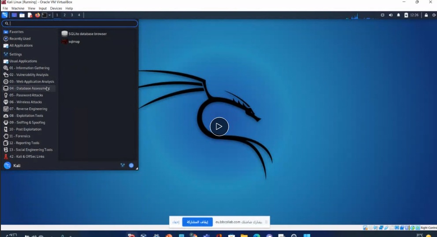This screenshot has height=237, width=437.
Task: Click the hide link in sharing bar
Action: [176, 222]
